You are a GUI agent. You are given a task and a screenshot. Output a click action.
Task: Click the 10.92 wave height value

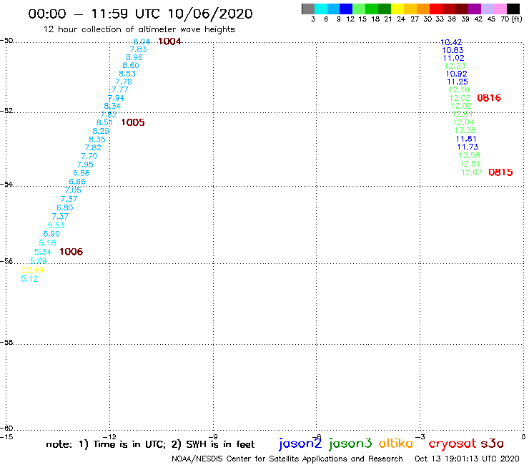[457, 74]
